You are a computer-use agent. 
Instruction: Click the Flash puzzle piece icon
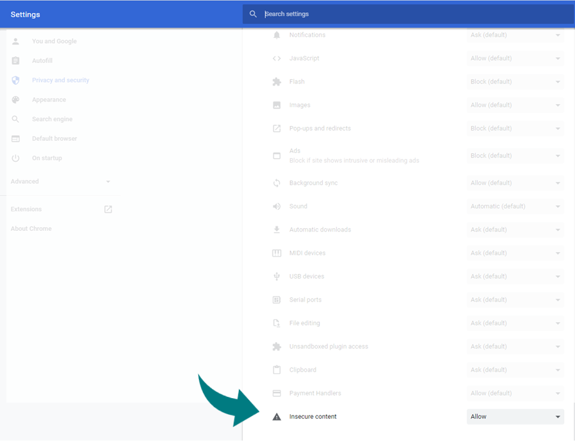coord(277,82)
